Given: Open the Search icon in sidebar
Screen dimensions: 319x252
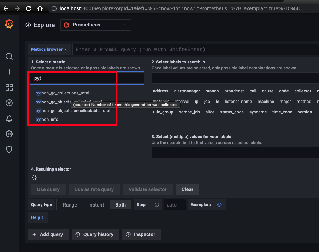Looking at the screenshot, I should (9, 56).
